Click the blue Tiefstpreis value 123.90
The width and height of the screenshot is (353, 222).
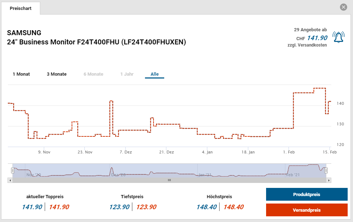coord(119,207)
